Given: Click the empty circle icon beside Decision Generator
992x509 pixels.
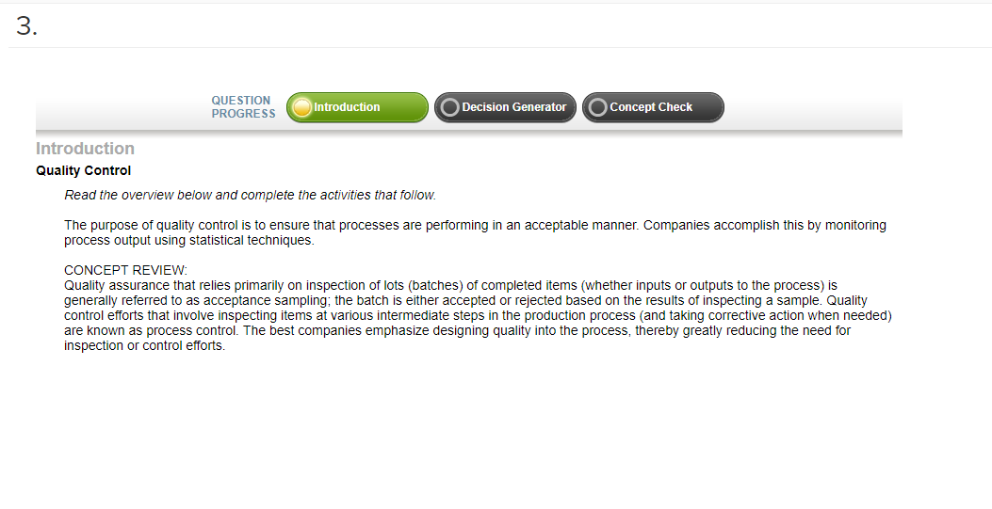Looking at the screenshot, I should (x=449, y=107).
